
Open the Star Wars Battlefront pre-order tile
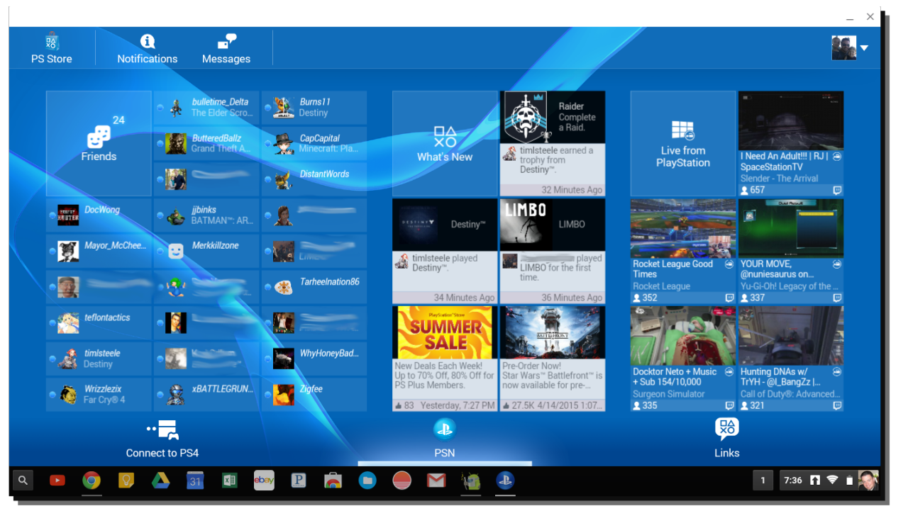(x=553, y=358)
